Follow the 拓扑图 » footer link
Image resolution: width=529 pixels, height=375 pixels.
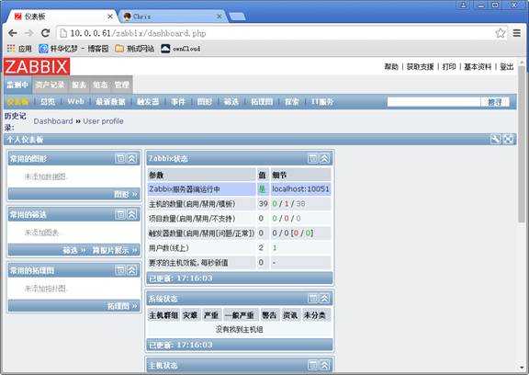[122, 306]
